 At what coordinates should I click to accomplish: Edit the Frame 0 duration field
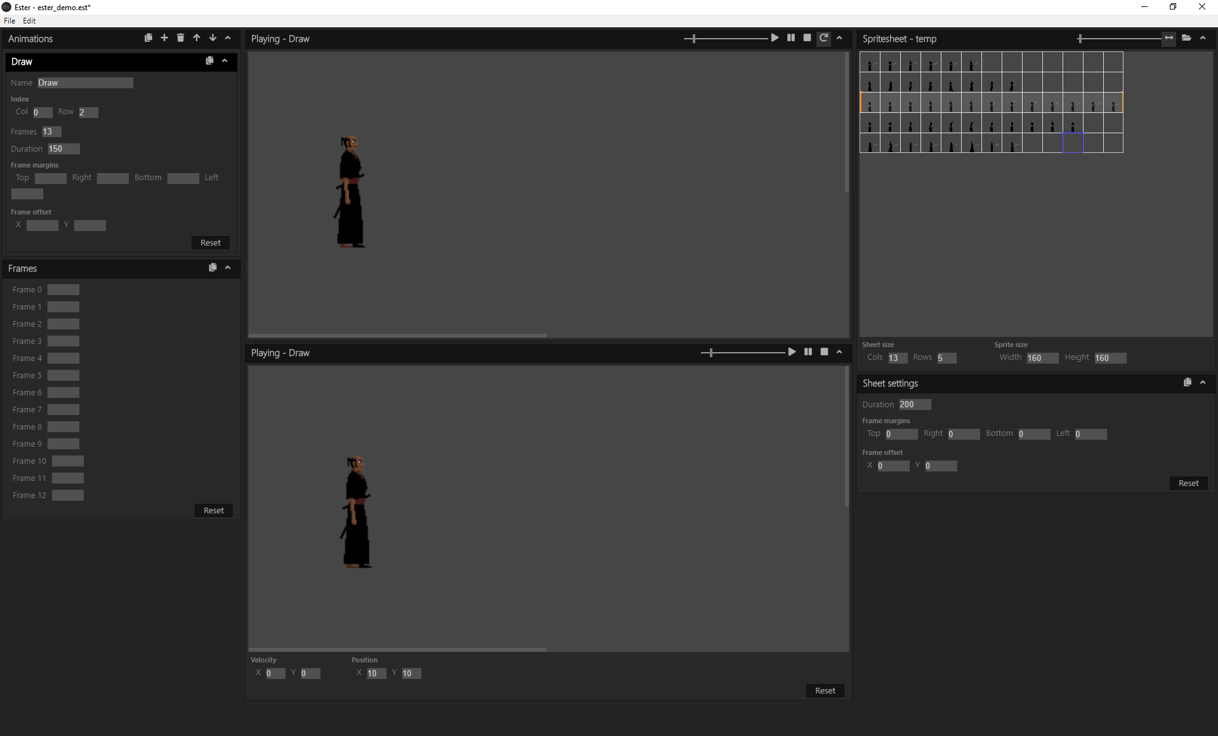point(63,290)
